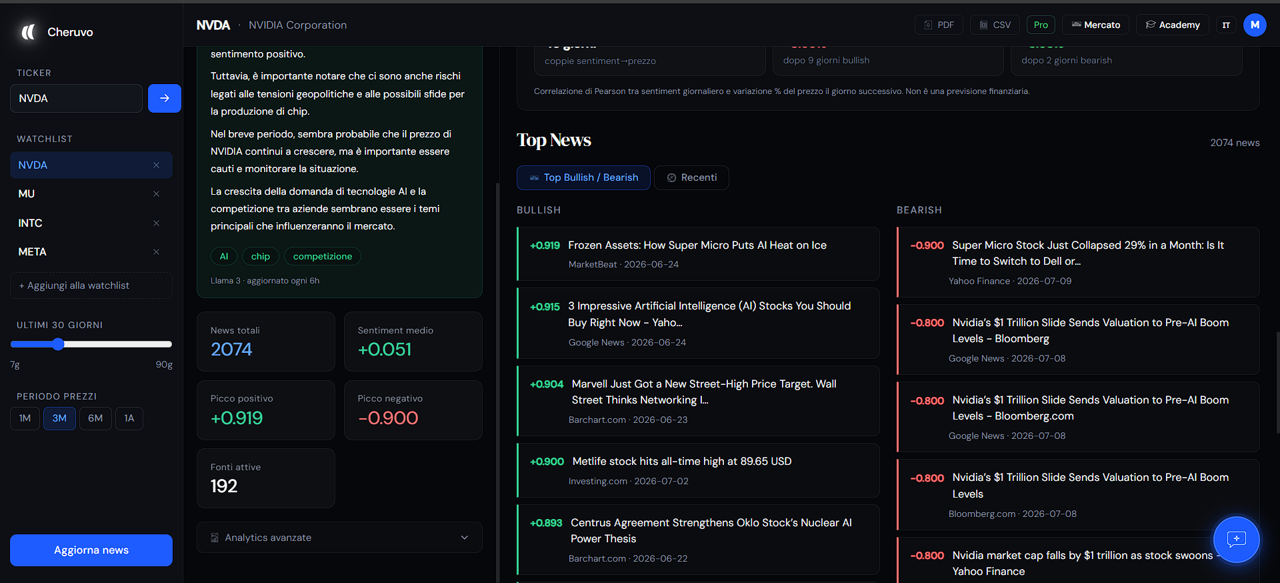This screenshot has width=1280, height=583.
Task: Remove META from the watchlist
Action: [x=157, y=252]
